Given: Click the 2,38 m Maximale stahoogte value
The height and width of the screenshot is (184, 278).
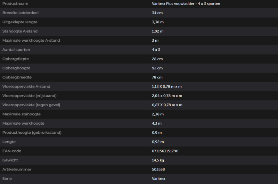Looking at the screenshot, I should 158,114.
